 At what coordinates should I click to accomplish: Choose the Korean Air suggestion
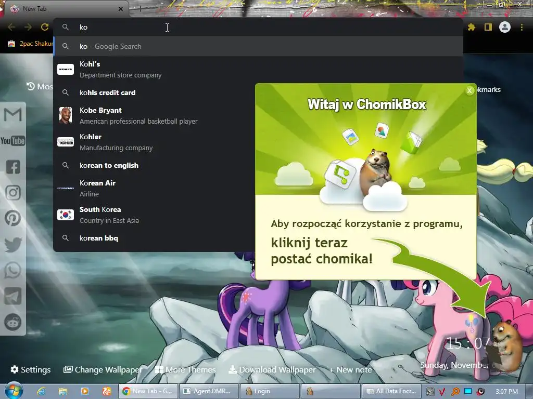pos(154,188)
